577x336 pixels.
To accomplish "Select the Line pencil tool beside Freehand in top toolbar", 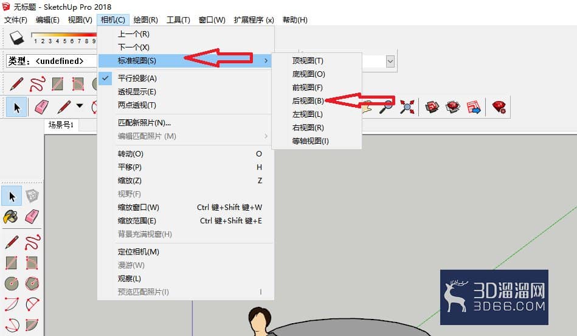I will [x=16, y=84].
